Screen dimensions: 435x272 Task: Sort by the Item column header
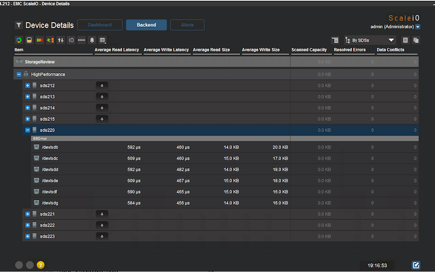(19, 50)
